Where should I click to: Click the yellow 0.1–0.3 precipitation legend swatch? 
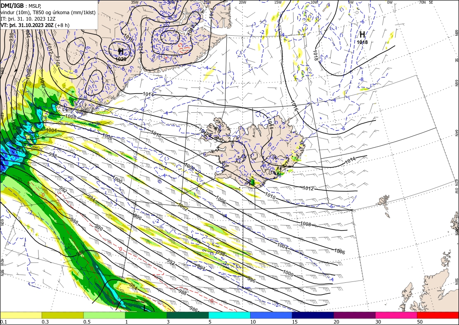click(x=21, y=315)
